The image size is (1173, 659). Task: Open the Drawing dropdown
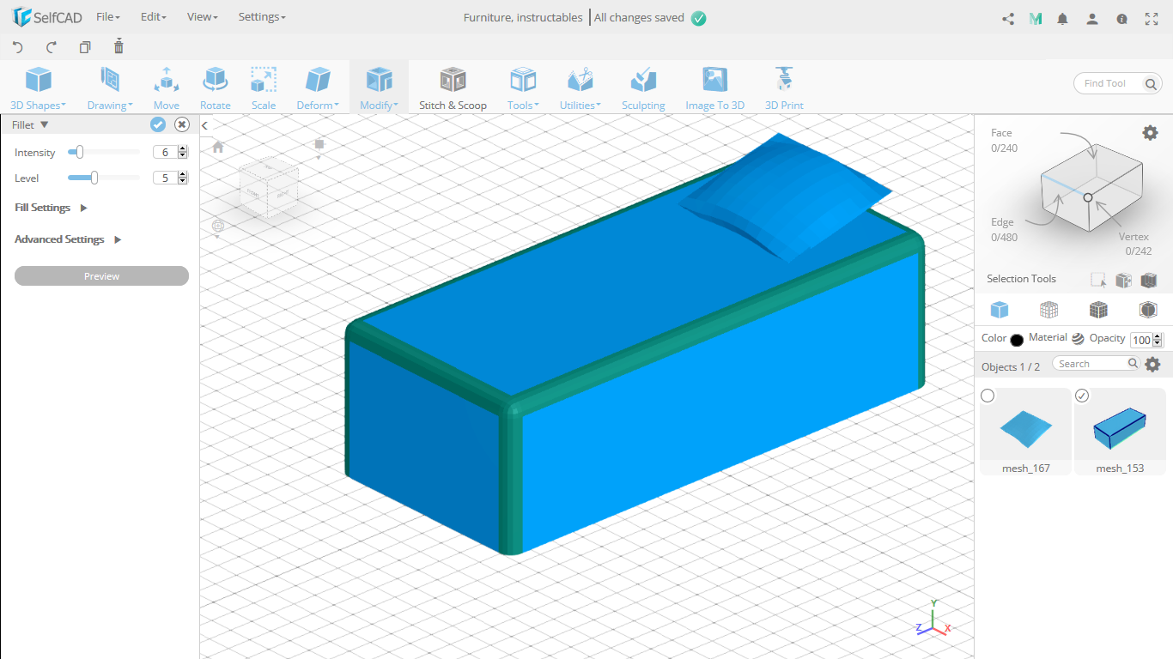click(x=110, y=88)
